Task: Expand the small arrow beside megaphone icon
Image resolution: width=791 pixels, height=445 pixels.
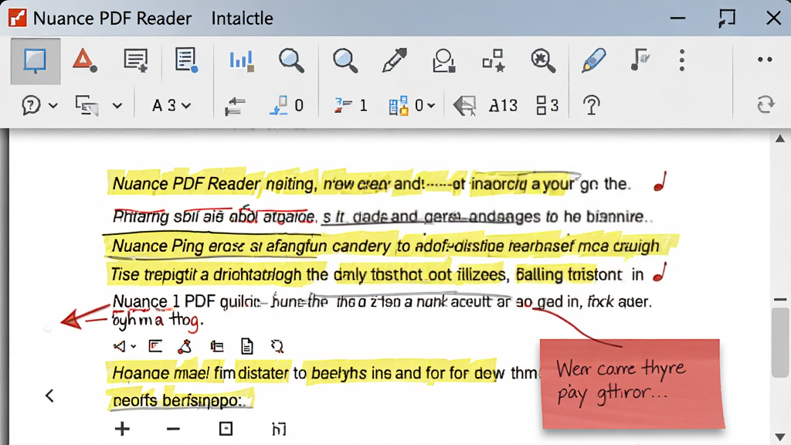Action: 133,347
